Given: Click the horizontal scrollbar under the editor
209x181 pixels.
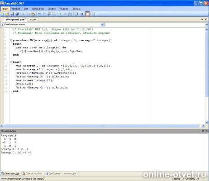Looking at the screenshot, I should [x=102, y=126].
